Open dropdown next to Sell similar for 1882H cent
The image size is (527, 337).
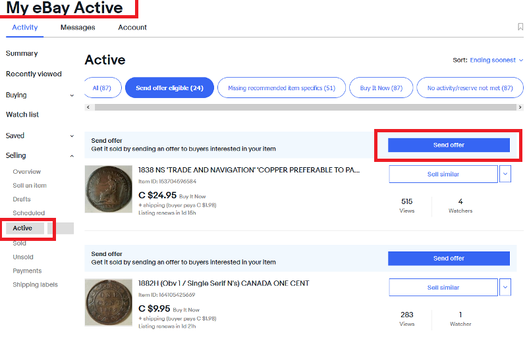[505, 288]
